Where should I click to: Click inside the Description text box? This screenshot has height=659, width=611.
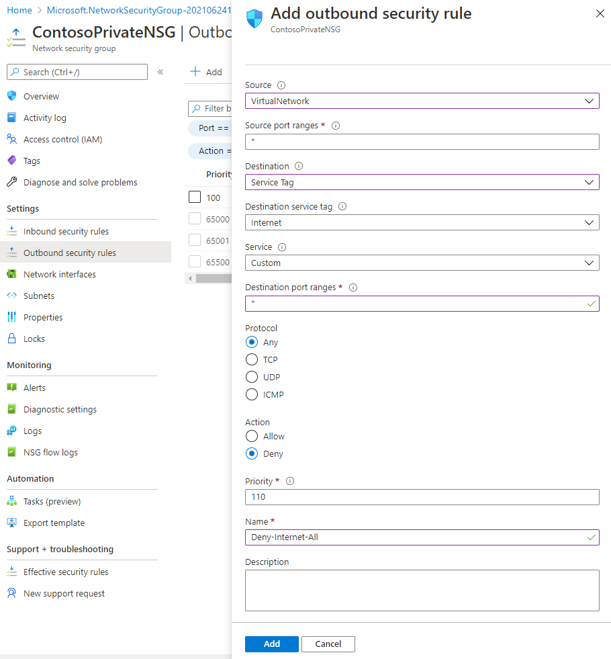pos(422,590)
